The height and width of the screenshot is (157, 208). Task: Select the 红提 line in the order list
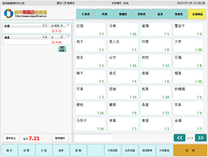tap(37, 28)
